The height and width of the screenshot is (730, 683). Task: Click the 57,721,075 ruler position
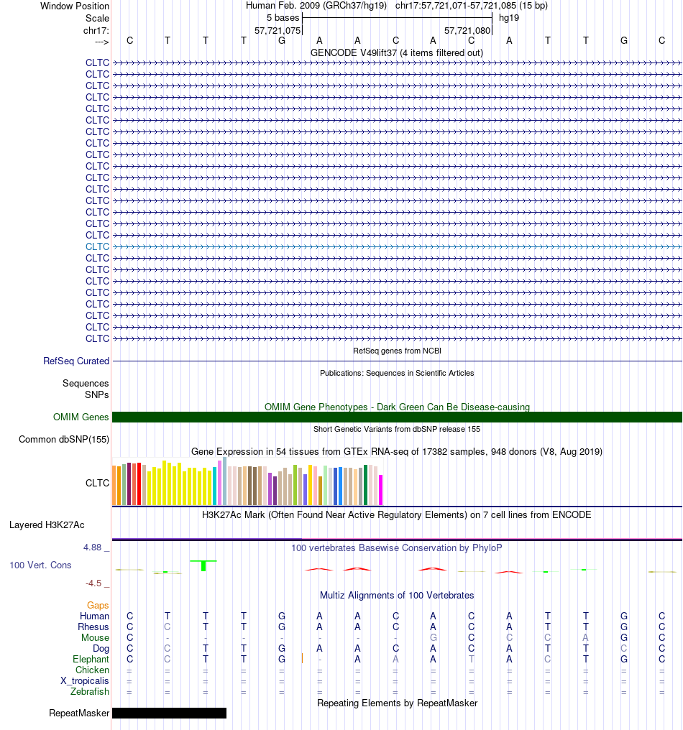click(x=278, y=31)
